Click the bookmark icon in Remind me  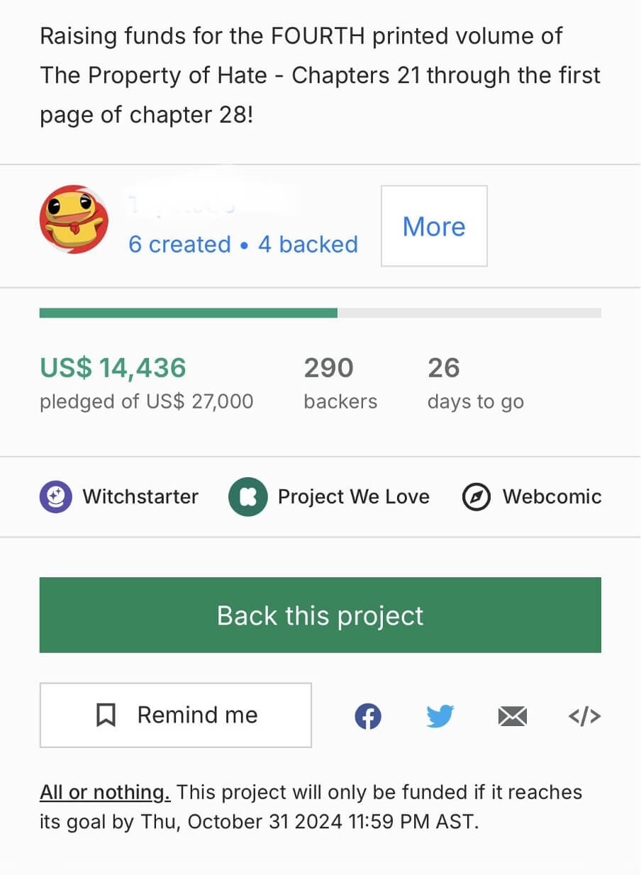[x=106, y=715]
